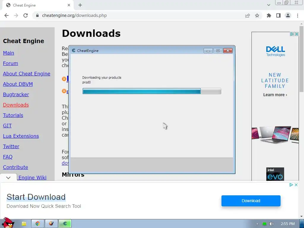The width and height of the screenshot is (304, 228).
Task: Minimize the CheatEngine installer window
Action: pos(208,50)
